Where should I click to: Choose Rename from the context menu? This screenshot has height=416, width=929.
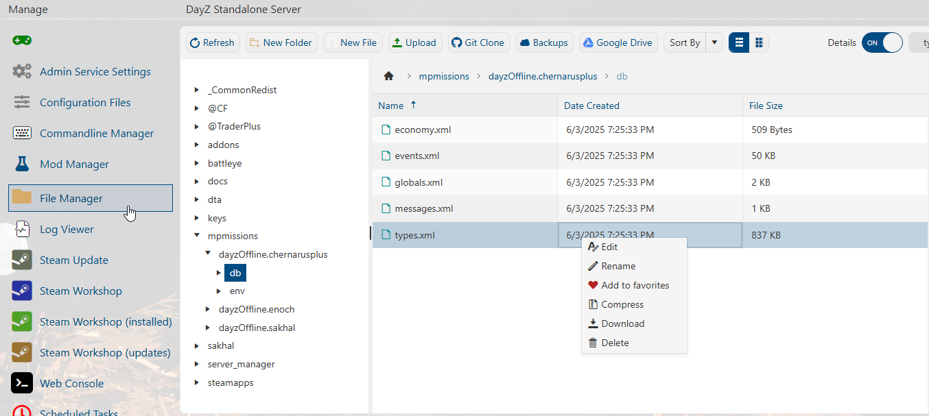(634, 266)
